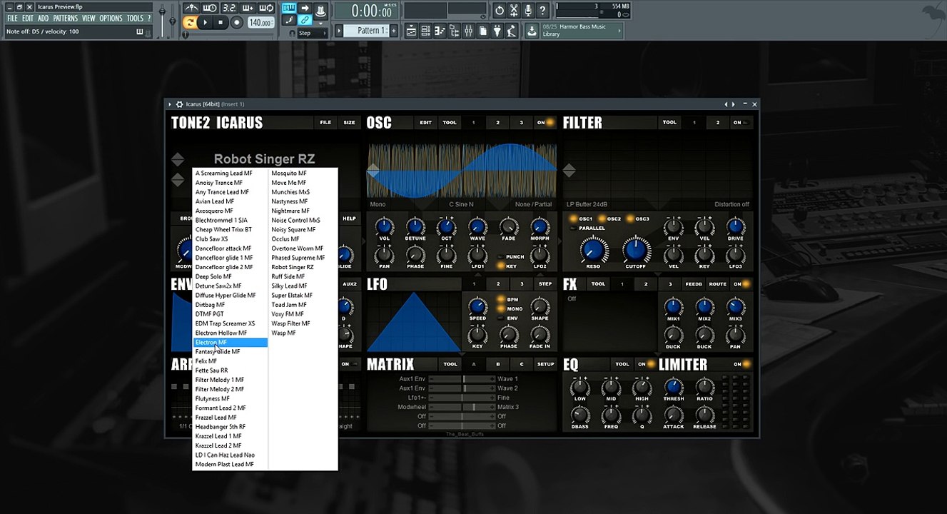Image resolution: width=947 pixels, height=514 pixels.
Task: Open the Distortion off selector
Action: tap(731, 204)
